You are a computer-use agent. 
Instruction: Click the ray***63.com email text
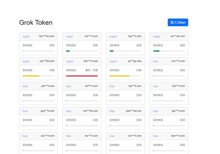pos(47,61)
